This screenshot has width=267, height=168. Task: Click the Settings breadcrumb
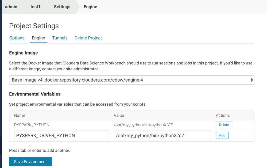(62, 7)
